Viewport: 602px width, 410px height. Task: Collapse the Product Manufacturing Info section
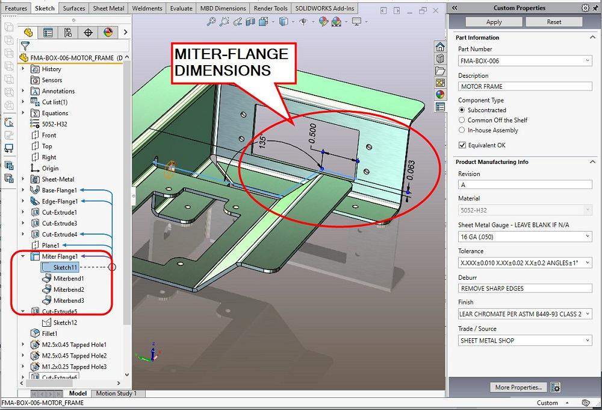point(593,162)
